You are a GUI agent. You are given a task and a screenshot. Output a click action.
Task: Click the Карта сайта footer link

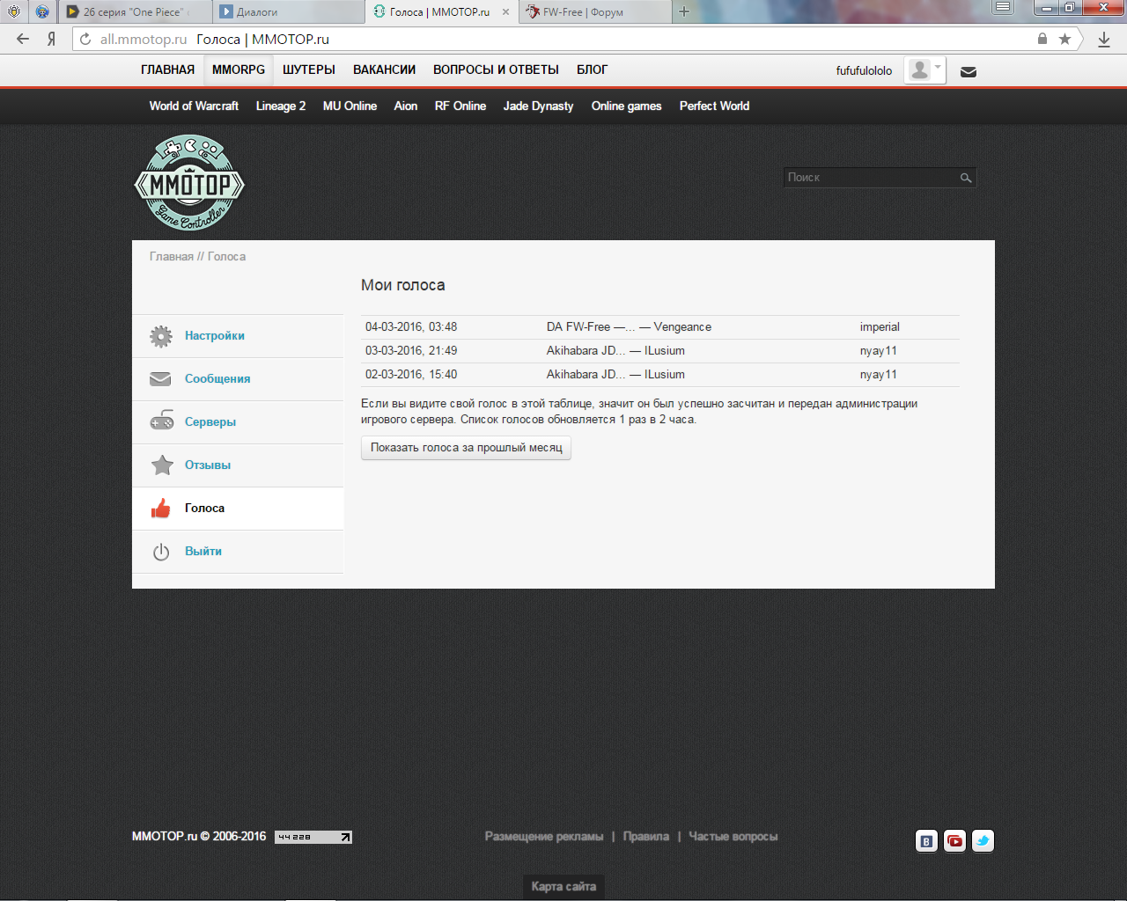[563, 886]
